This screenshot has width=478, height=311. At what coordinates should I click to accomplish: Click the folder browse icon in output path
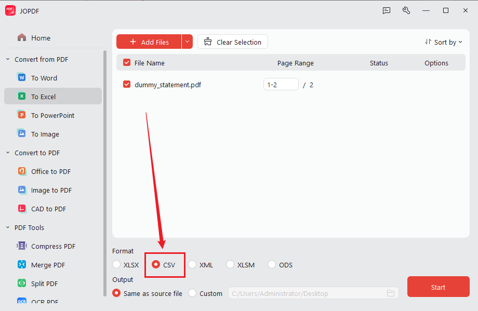click(x=391, y=293)
